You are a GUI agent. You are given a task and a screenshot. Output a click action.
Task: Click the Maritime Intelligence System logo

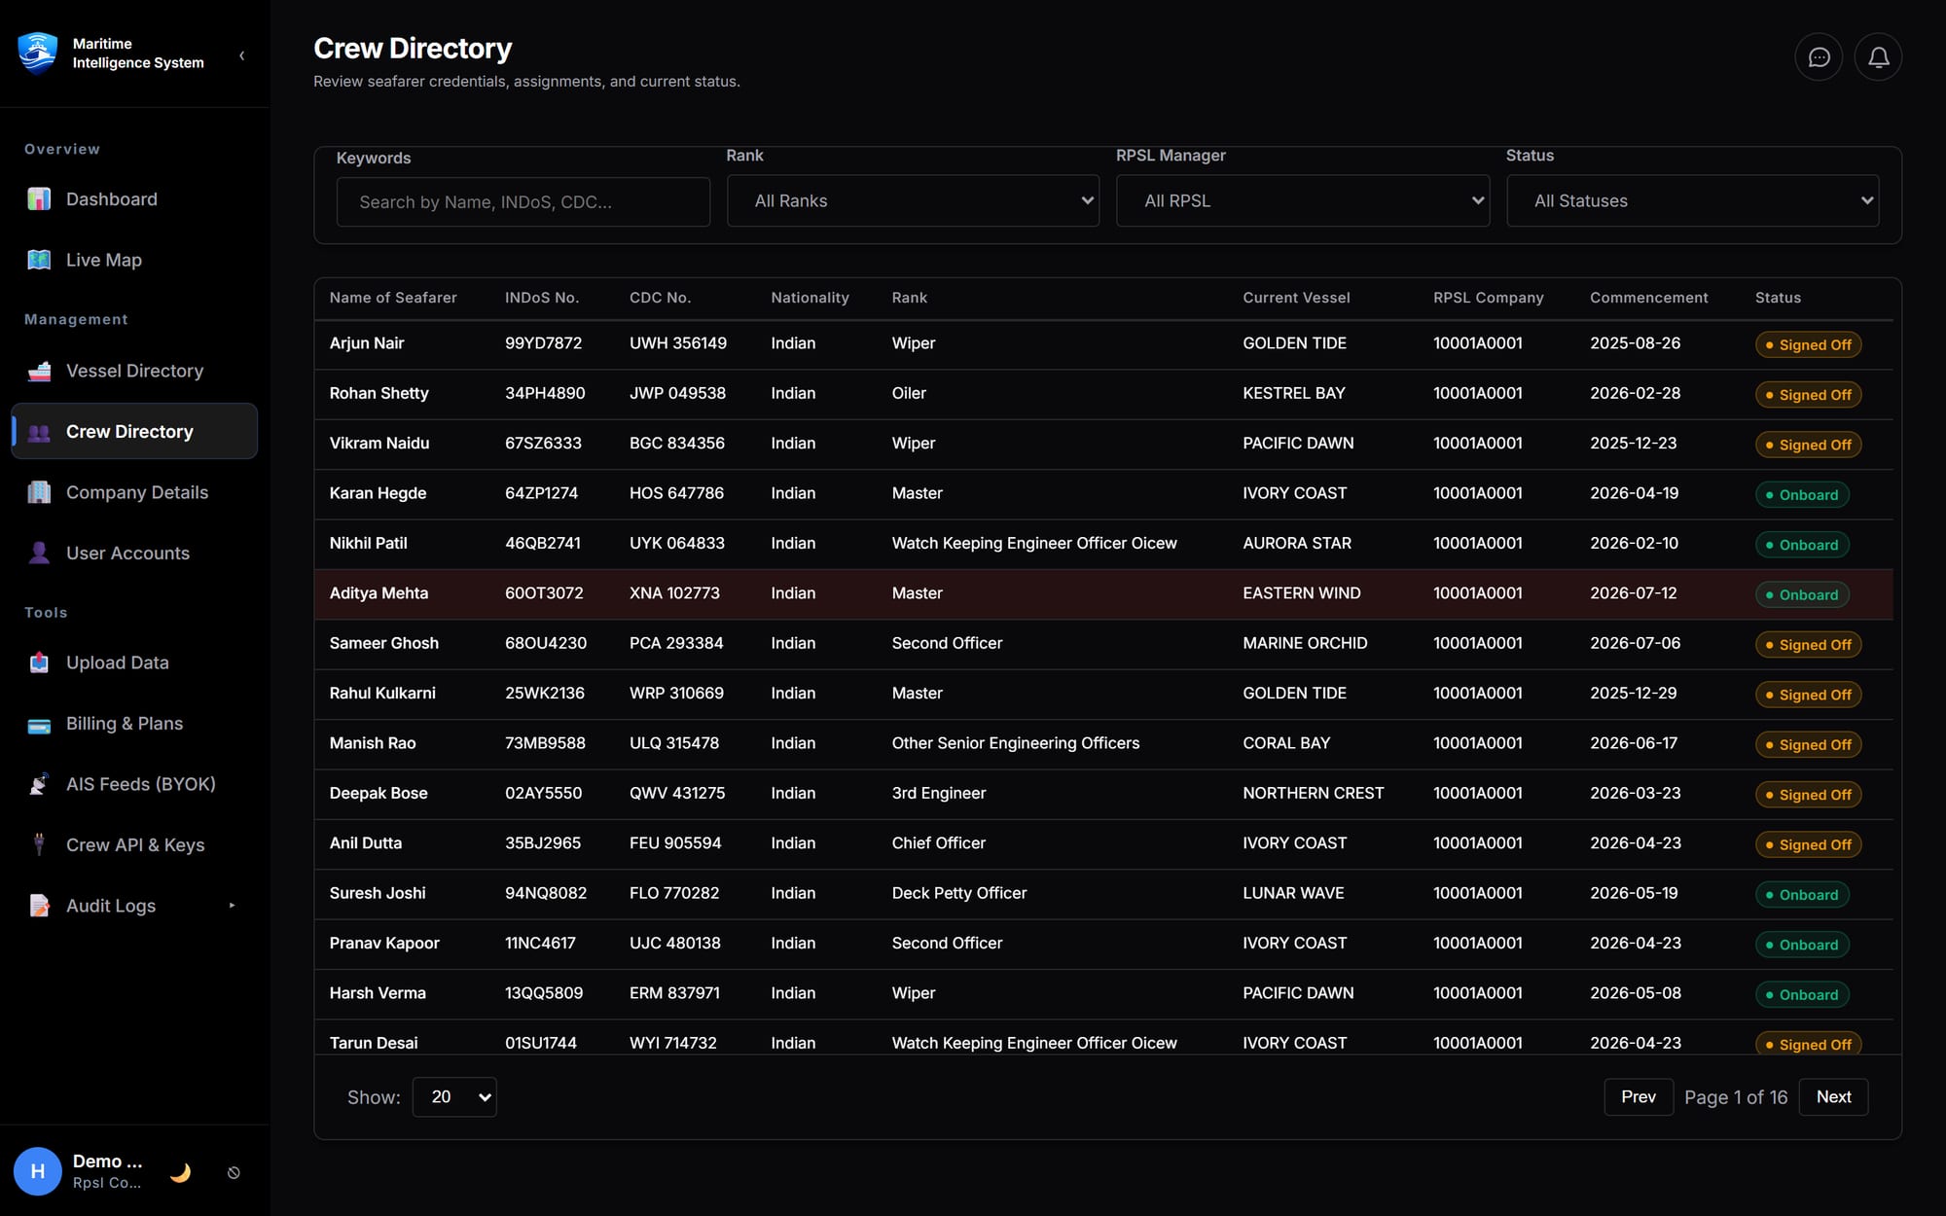pos(38,54)
